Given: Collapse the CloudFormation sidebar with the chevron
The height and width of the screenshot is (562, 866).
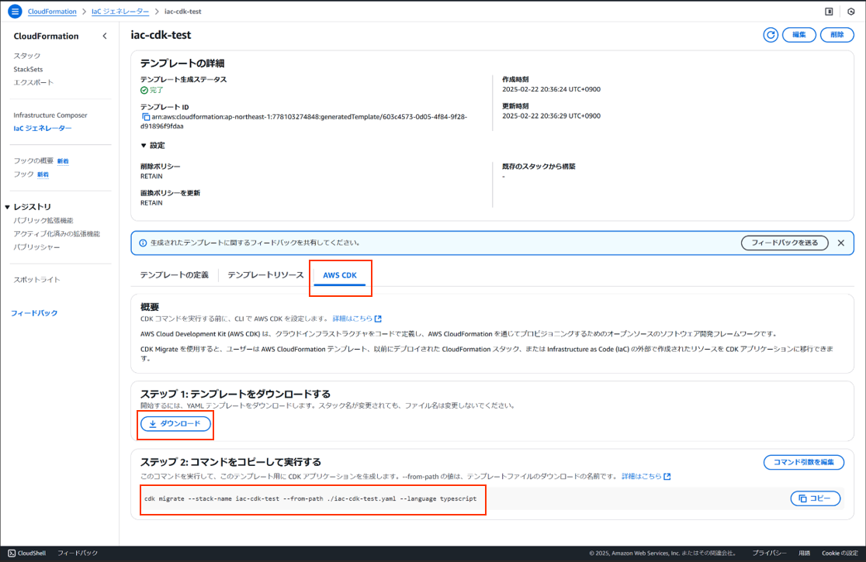Looking at the screenshot, I should 105,36.
